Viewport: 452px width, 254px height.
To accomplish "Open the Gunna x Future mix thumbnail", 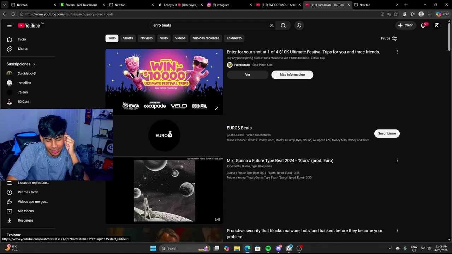I will 164,190.
